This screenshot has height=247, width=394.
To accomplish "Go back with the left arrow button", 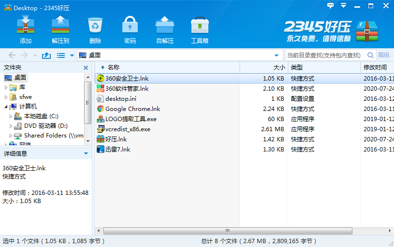I will [x=12, y=55].
